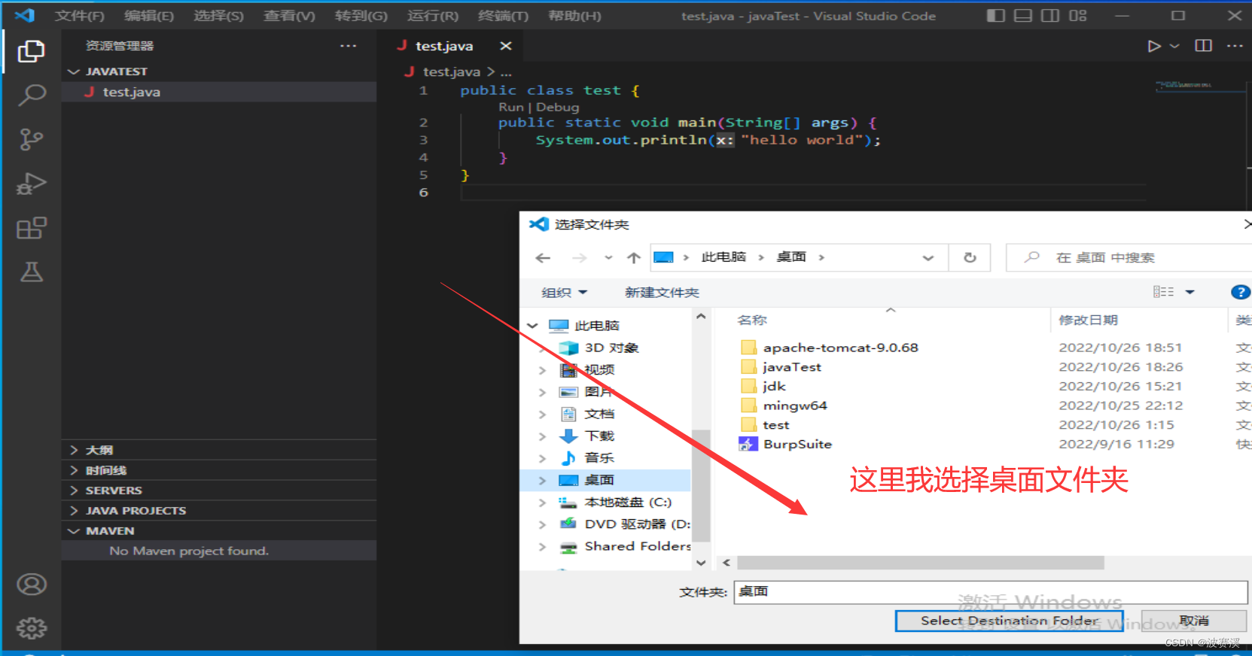The image size is (1252, 656).
Task: Go up one folder level arrow
Action: pyautogui.click(x=634, y=258)
